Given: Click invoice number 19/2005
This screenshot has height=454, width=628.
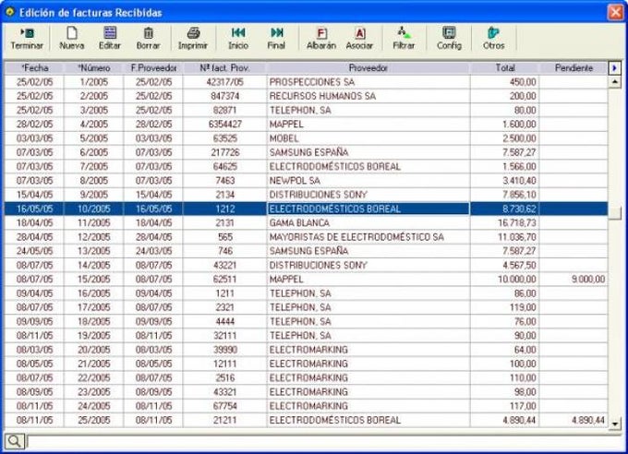Looking at the screenshot, I should pos(93,336).
